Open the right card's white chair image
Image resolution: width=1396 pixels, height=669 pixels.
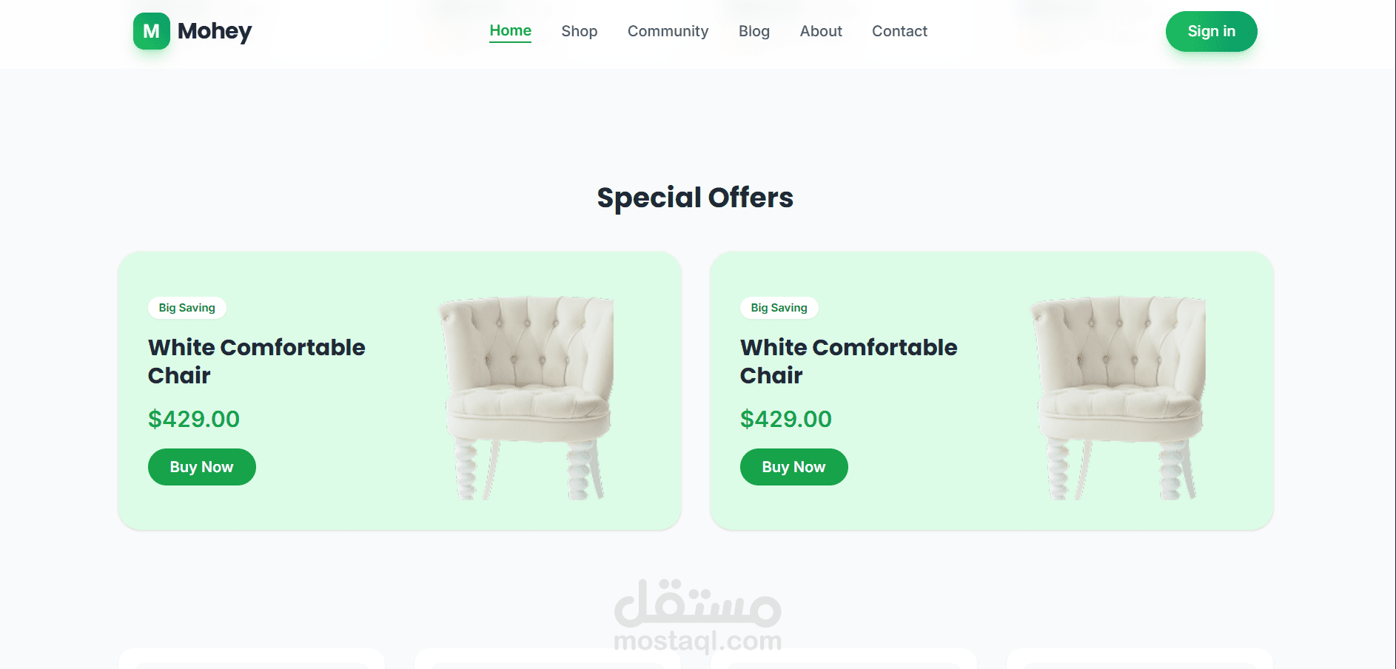click(x=1119, y=398)
